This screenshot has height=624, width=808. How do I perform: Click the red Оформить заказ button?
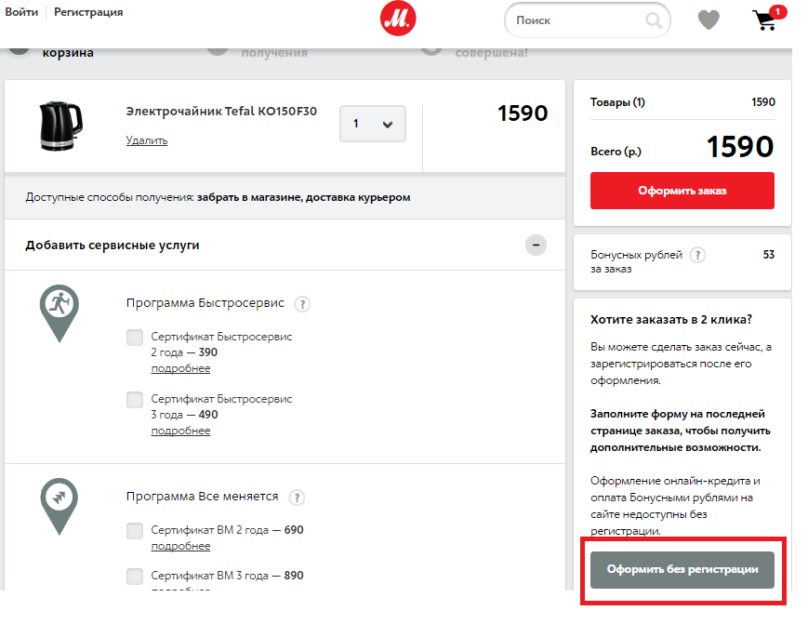point(682,191)
